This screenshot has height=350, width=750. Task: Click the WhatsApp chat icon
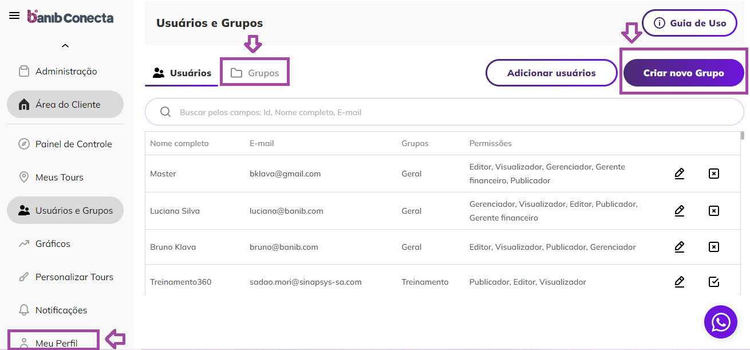[x=720, y=322]
